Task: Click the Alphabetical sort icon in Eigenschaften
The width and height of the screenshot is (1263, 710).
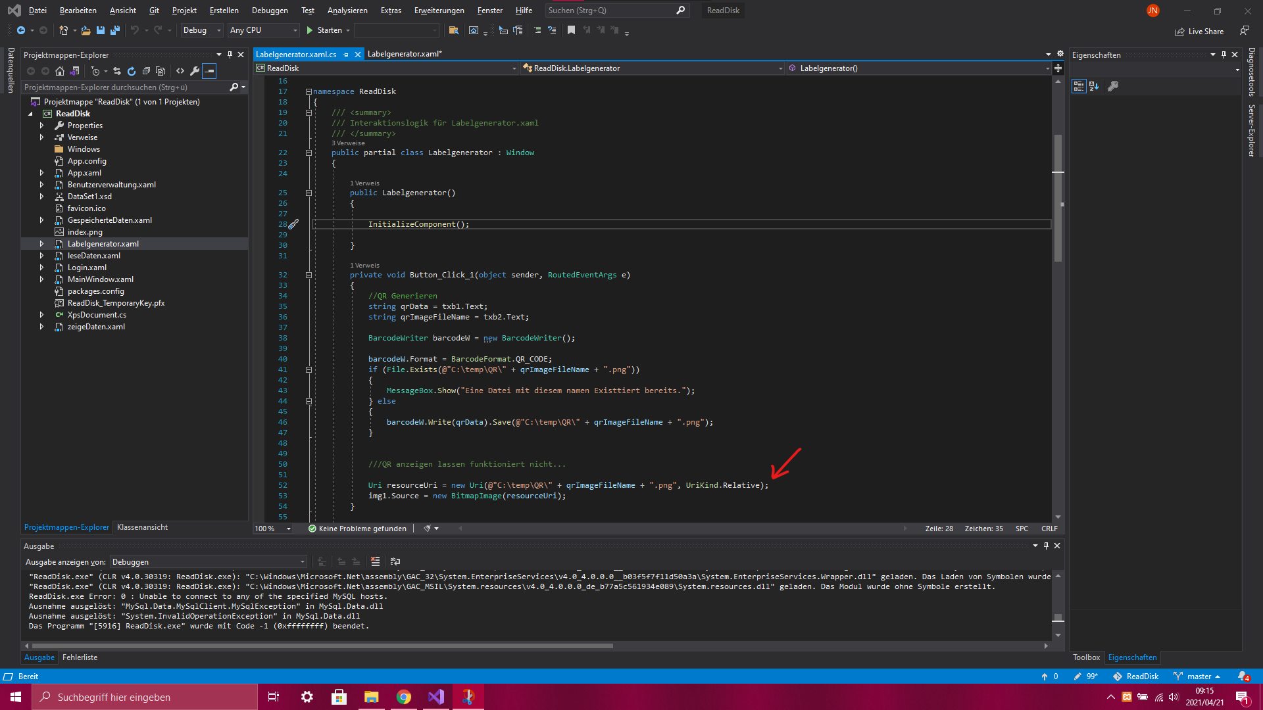Action: pyautogui.click(x=1094, y=86)
